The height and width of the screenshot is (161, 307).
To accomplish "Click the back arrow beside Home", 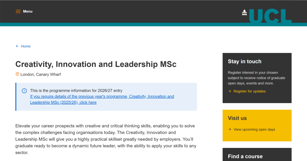I will (x=17, y=46).
